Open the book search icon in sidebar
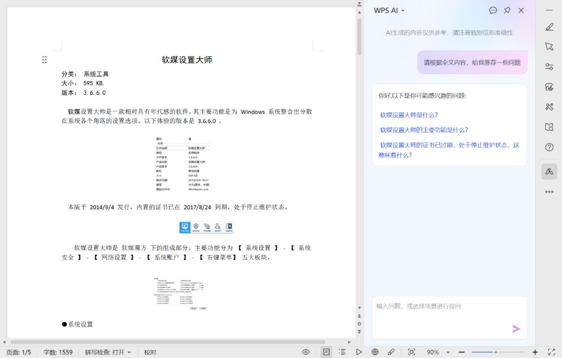This screenshot has width=562, height=358. pos(549,127)
